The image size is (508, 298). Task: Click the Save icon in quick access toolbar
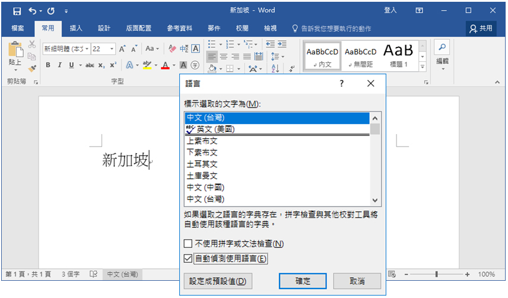click(17, 11)
